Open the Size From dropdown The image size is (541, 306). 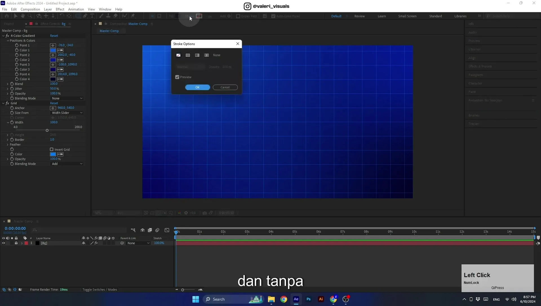[x=67, y=113]
